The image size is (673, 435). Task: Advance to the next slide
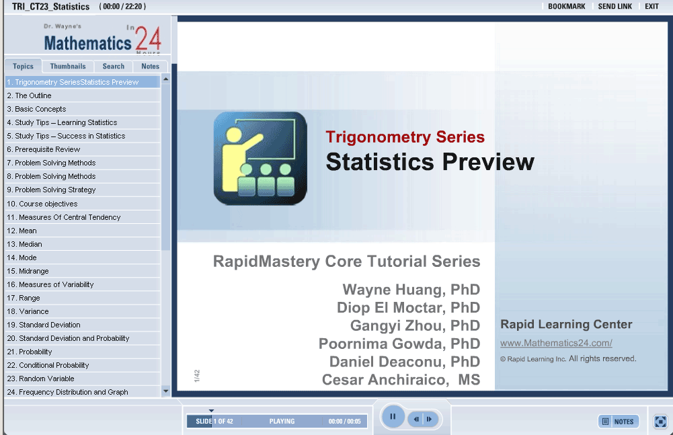tap(429, 420)
